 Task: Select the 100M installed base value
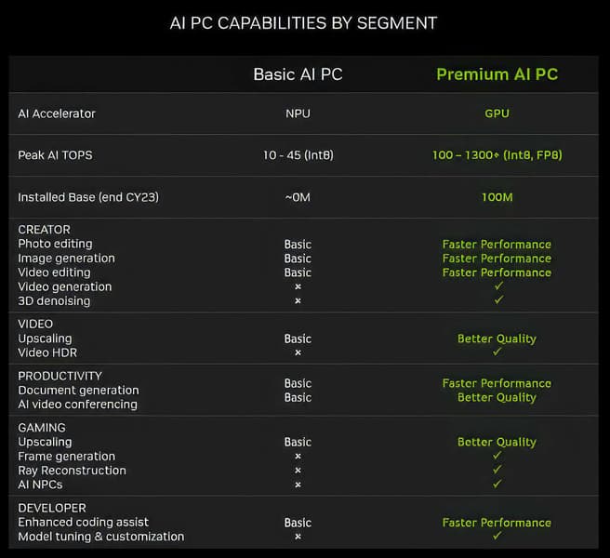pos(497,197)
